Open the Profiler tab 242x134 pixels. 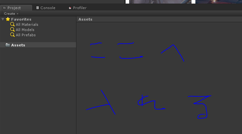[78, 8]
